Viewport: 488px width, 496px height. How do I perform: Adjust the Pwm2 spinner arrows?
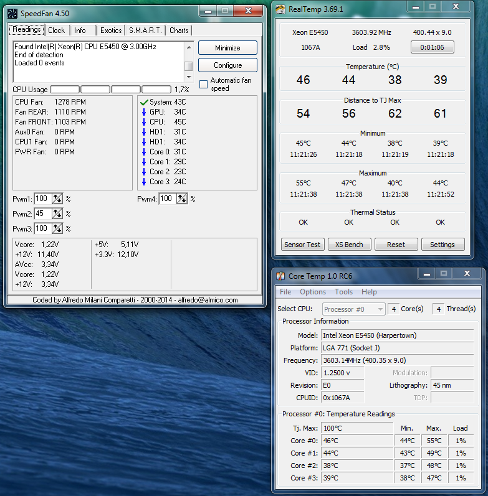57,213
